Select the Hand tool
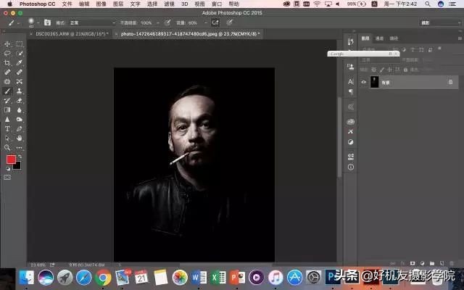464x290 pixels. click(x=20, y=138)
